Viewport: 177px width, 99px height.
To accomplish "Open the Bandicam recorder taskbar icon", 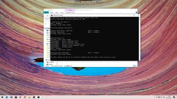I will click(34, 97).
